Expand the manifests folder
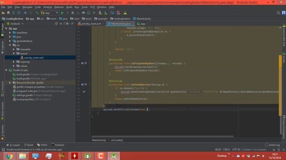The image size is (286, 160). [x=10, y=32]
